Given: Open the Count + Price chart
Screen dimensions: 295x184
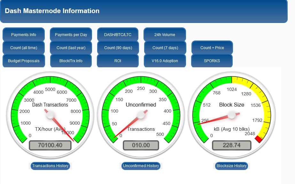Looking at the screenshot, I should coord(212,48).
